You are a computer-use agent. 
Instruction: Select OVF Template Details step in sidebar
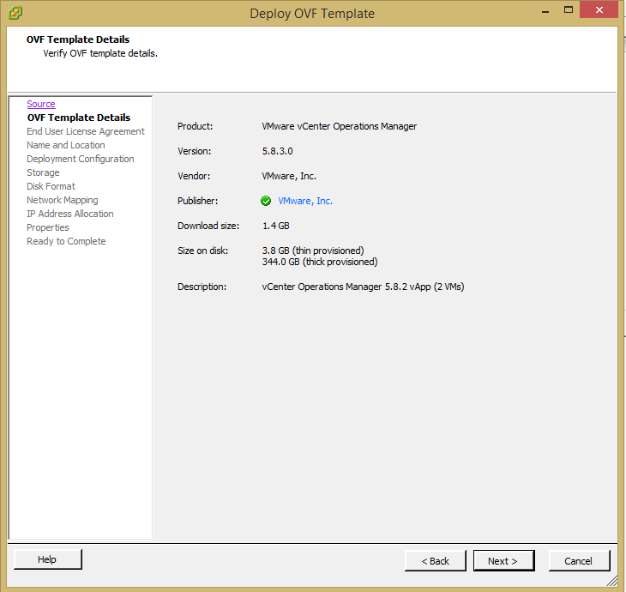[79, 118]
